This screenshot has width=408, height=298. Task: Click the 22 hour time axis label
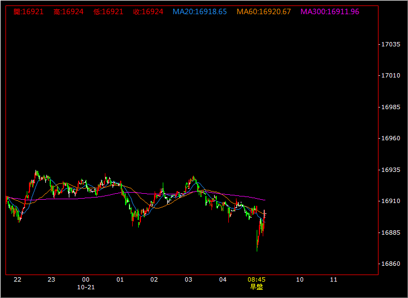click(x=17, y=279)
